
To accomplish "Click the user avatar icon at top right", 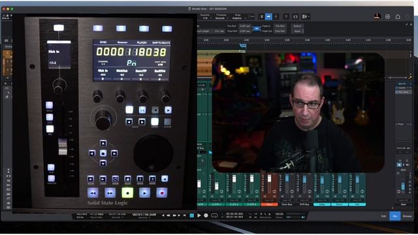I will [x=377, y=17].
